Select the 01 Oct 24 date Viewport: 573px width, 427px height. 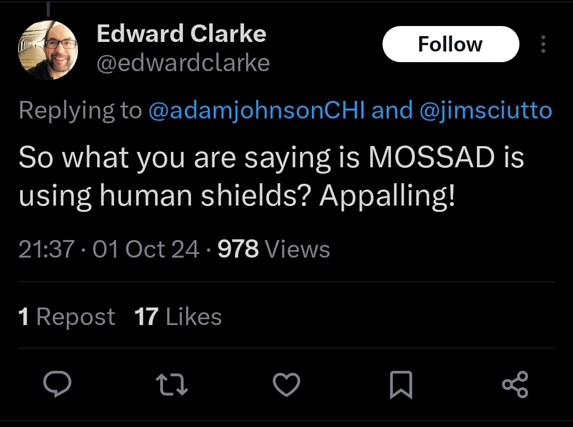(146, 249)
